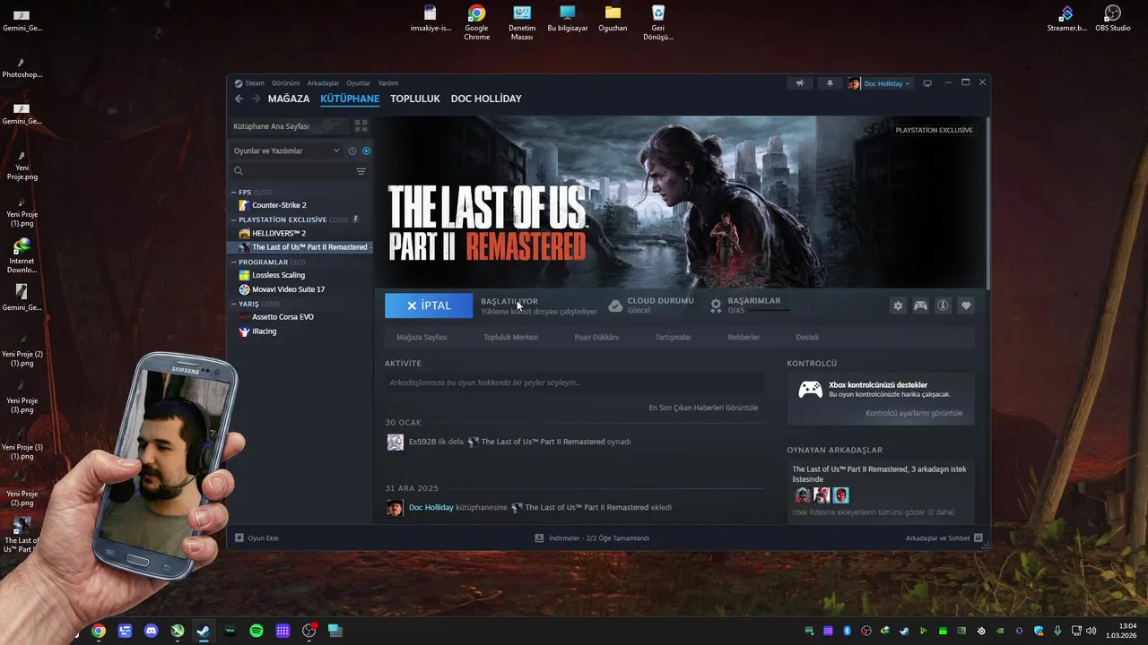The width and height of the screenshot is (1148, 645).
Task: Open the Mağaza Sayfası link
Action: [422, 337]
